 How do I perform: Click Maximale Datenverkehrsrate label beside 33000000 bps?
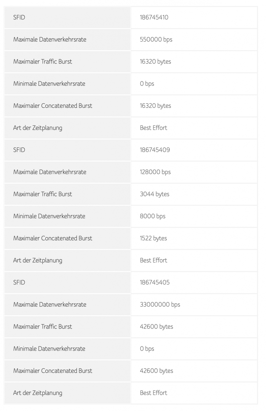tap(50, 304)
